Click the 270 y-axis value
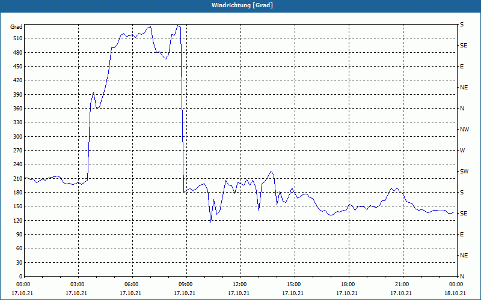The image size is (481, 300). [x=18, y=151]
